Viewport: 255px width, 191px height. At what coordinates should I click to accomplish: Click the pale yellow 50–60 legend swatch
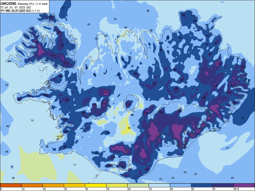(x=117, y=185)
